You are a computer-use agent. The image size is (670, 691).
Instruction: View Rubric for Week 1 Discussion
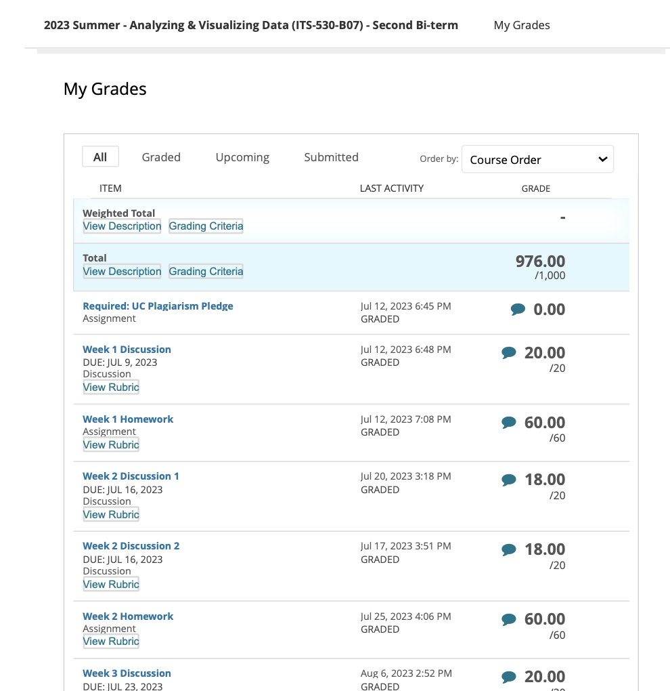(x=111, y=388)
